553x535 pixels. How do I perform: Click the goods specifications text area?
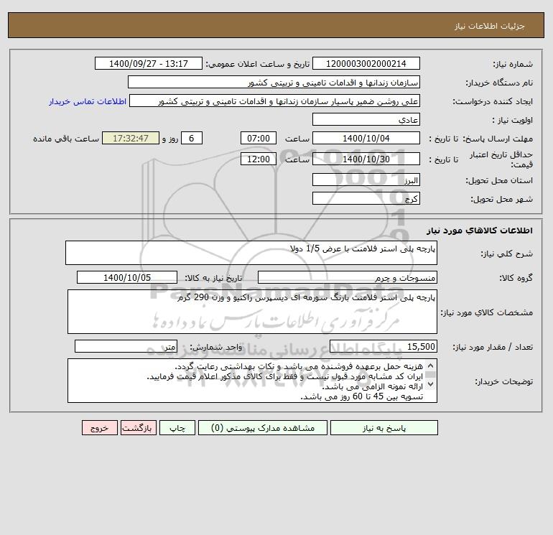point(252,312)
